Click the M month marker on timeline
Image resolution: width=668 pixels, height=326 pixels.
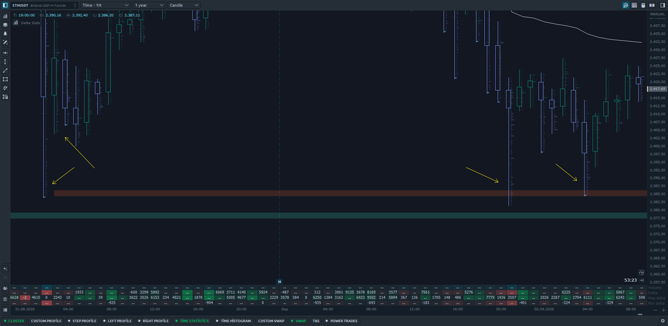tap(279, 281)
